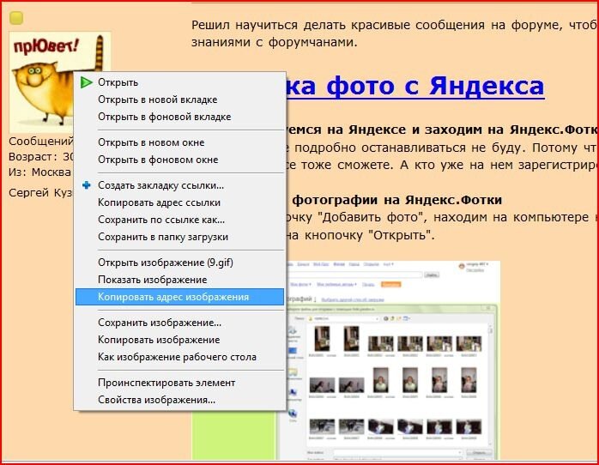Click the green arrow icon beside Открыть

(86, 82)
